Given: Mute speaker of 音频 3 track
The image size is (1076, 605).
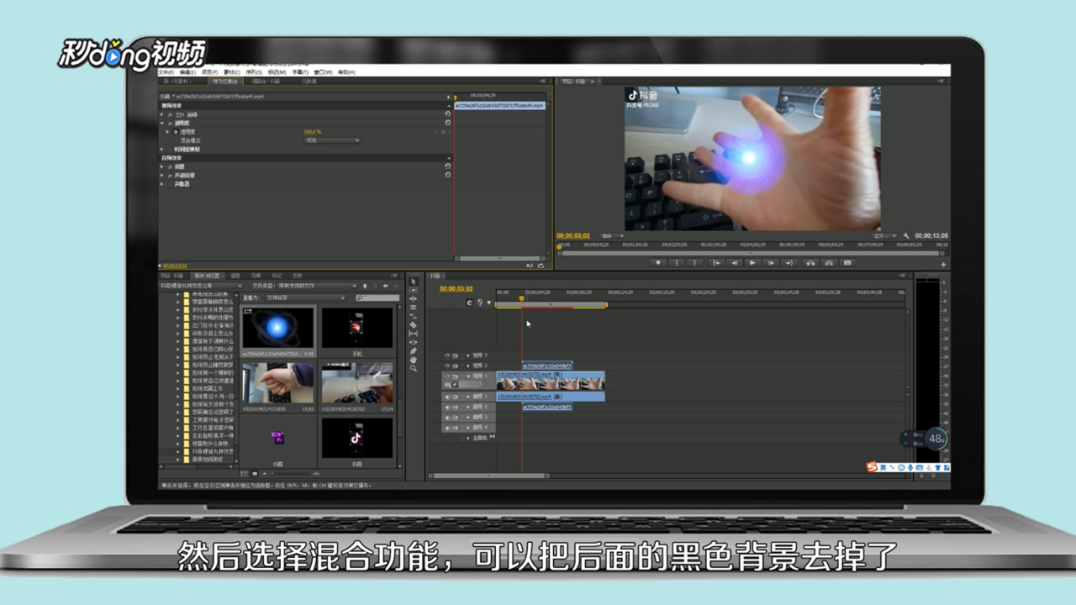Looking at the screenshot, I should click(447, 418).
